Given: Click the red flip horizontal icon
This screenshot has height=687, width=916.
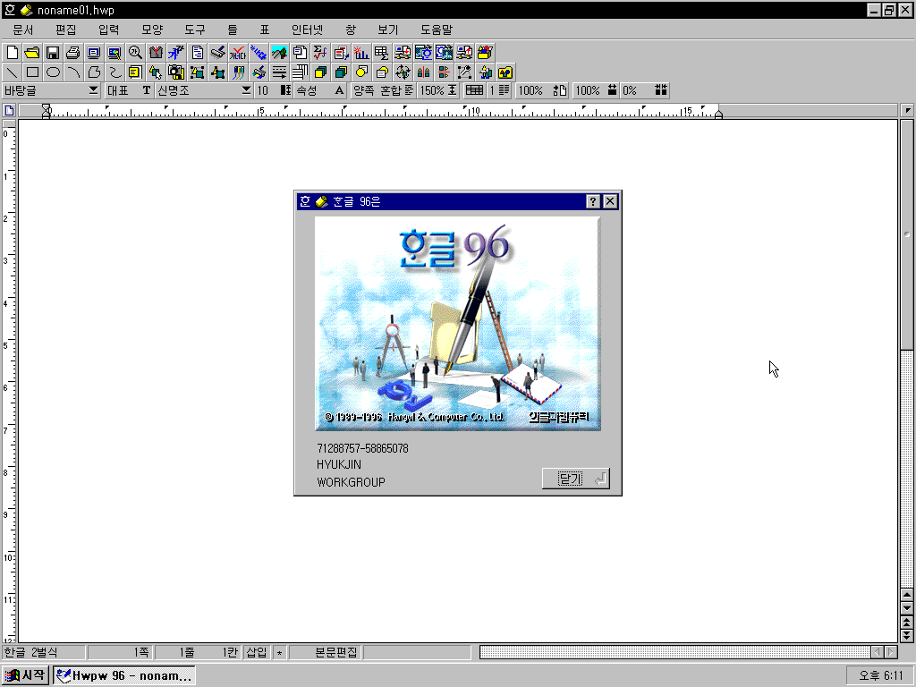Looking at the screenshot, I should point(423,72).
